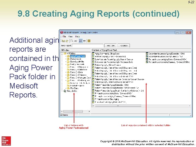Select the All Folders root label

tap(71, 54)
